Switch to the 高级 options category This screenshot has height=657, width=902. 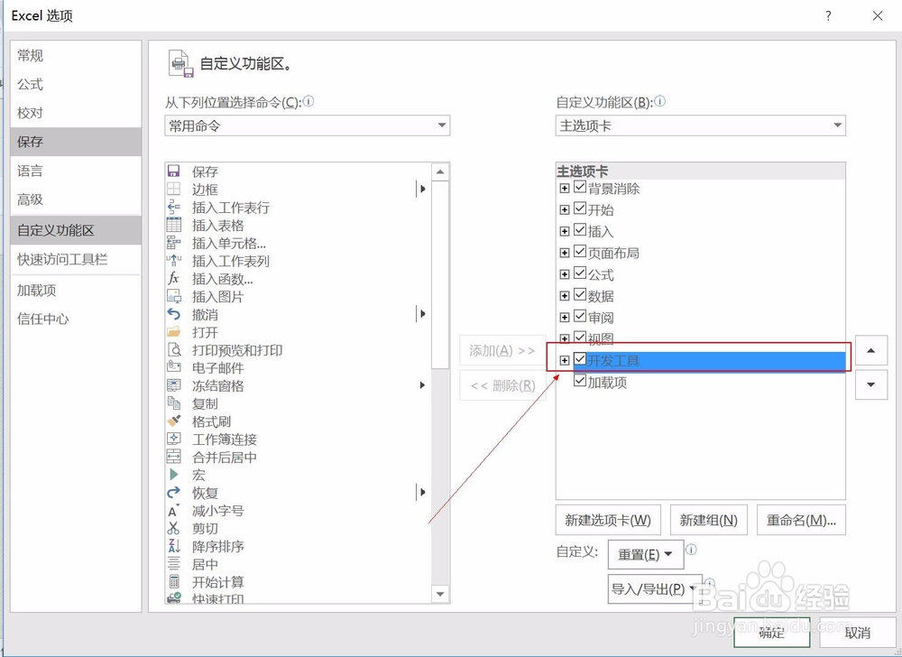[76, 199]
